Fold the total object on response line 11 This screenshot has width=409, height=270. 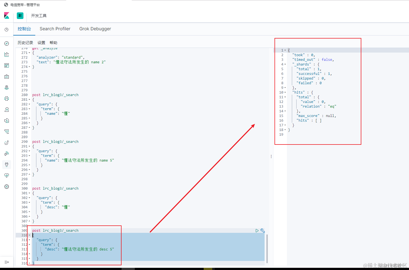pyautogui.click(x=285, y=97)
